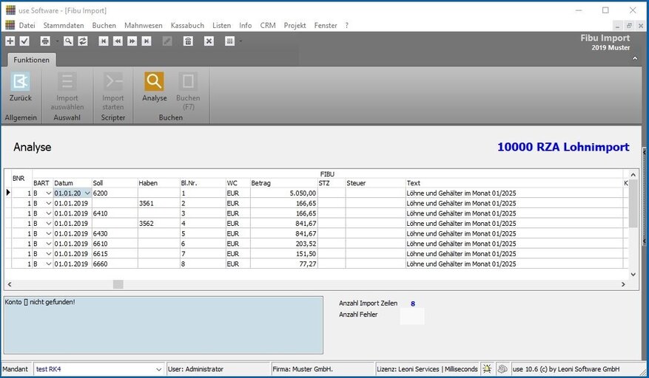Open the Datum dropdown in first row
This screenshot has width=649, height=378.
point(87,193)
